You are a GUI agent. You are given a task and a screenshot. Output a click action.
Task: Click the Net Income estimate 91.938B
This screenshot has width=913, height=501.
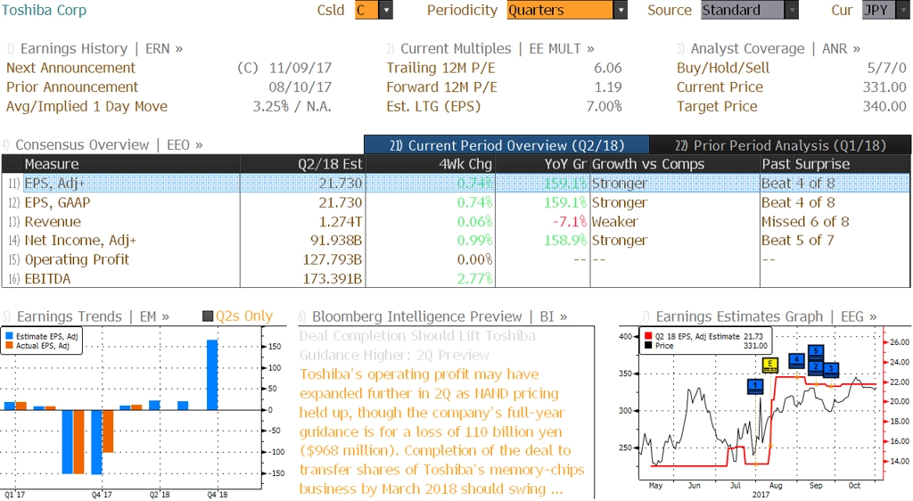336,241
